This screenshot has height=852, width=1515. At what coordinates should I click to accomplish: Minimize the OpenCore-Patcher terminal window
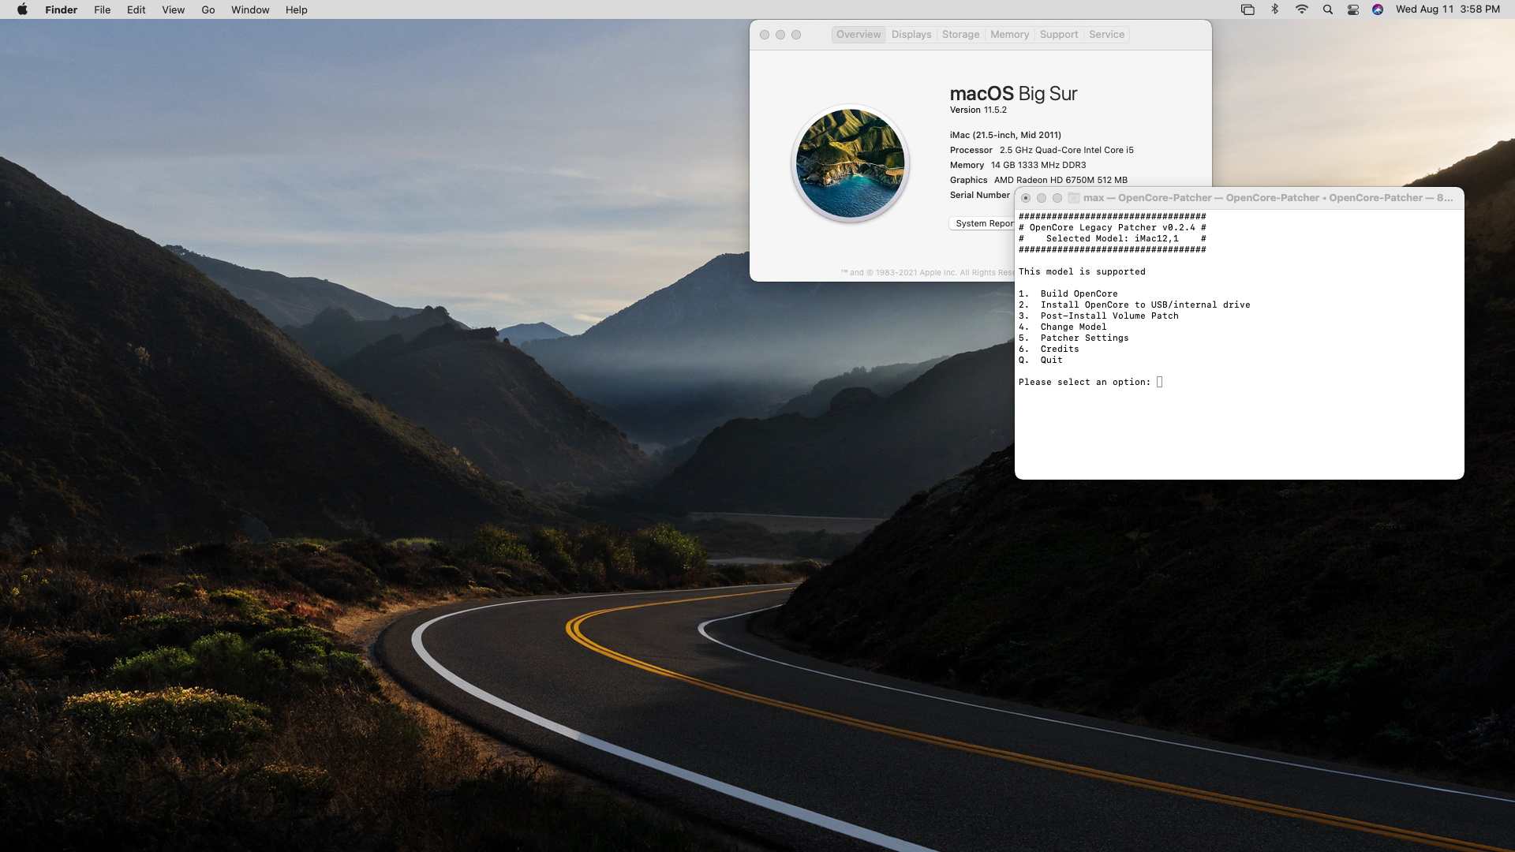pyautogui.click(x=1042, y=198)
